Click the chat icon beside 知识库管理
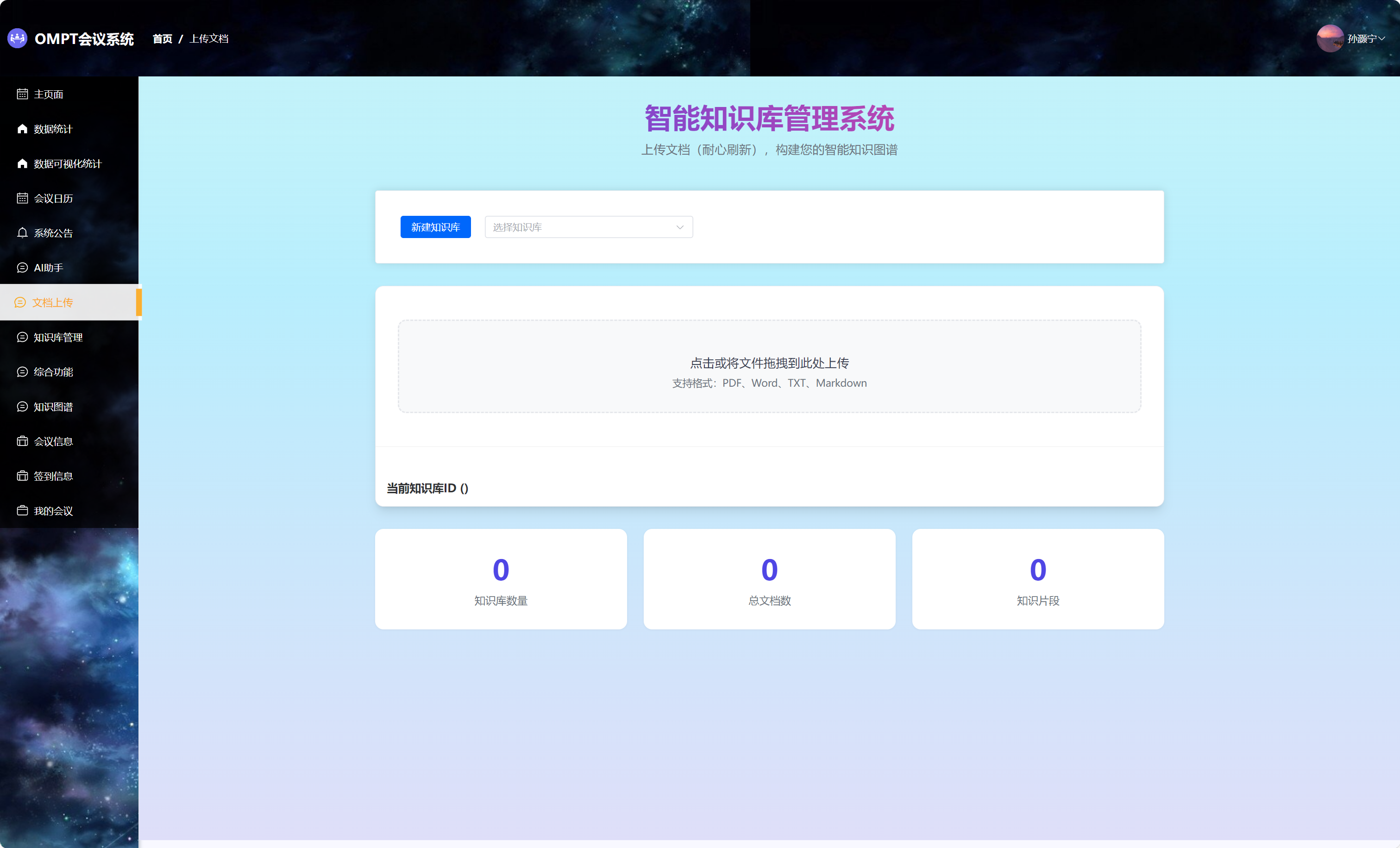1400x848 pixels. [22, 337]
